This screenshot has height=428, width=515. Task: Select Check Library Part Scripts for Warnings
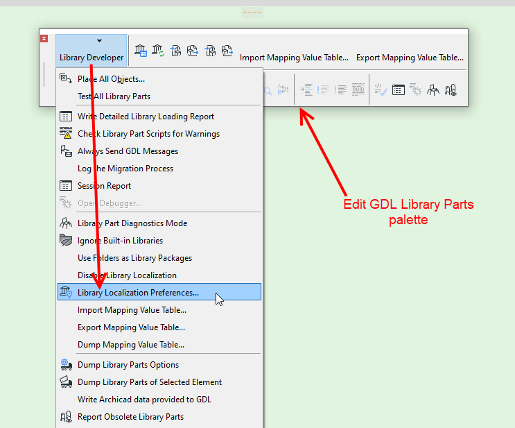coord(159,134)
